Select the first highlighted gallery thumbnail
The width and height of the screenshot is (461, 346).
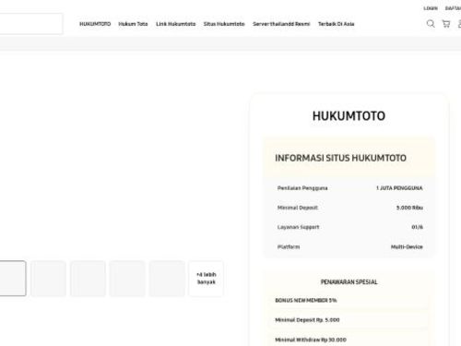pos(12,279)
